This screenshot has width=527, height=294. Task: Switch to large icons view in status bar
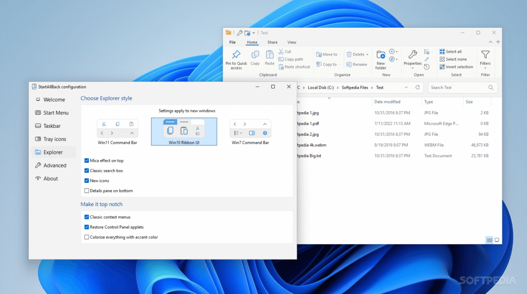click(497, 240)
